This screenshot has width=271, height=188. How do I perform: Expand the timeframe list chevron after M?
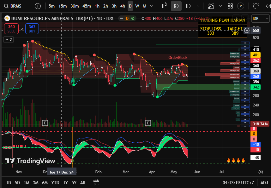(x=152, y=6)
